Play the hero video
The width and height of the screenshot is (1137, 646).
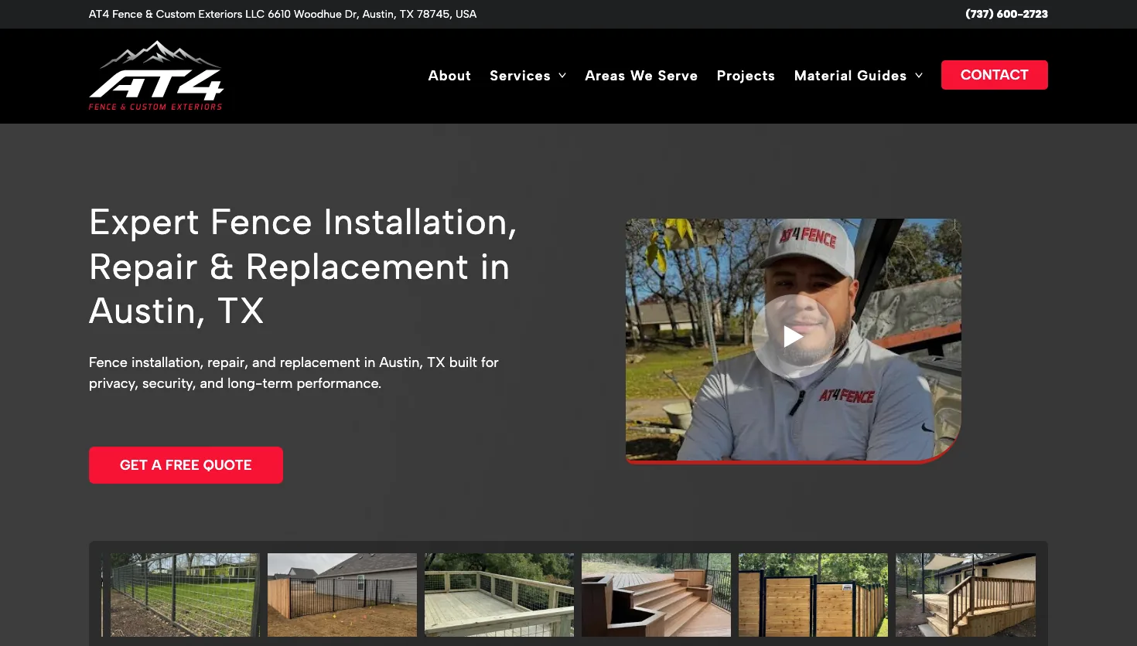click(x=793, y=336)
